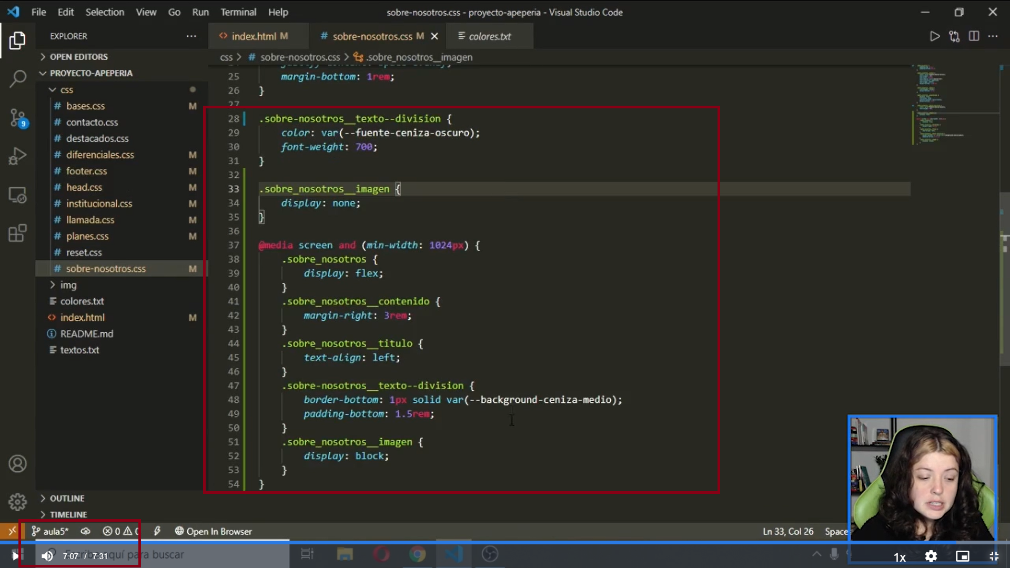This screenshot has width=1010, height=568.
Task: Open the Terminal menu
Action: [x=238, y=12]
